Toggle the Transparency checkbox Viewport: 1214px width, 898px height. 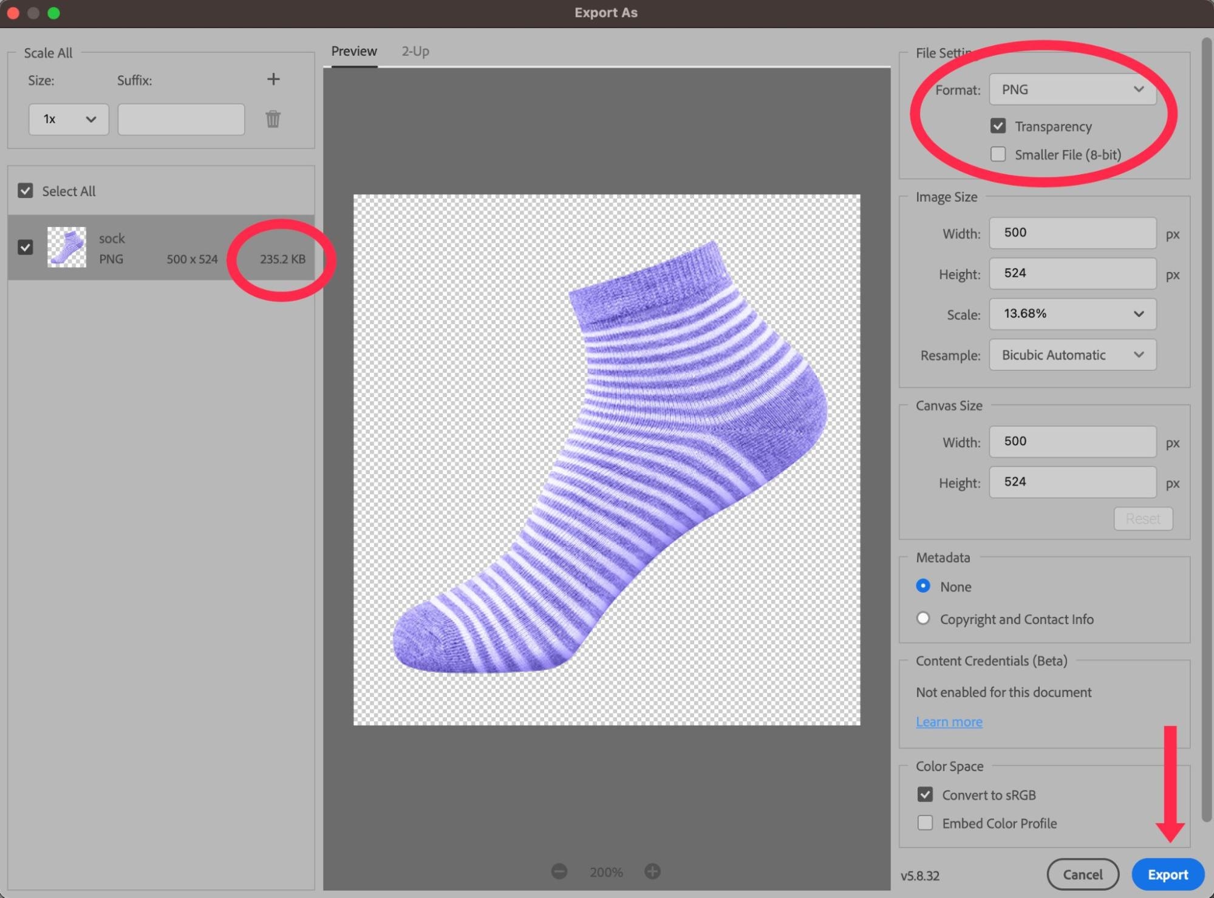click(x=998, y=126)
